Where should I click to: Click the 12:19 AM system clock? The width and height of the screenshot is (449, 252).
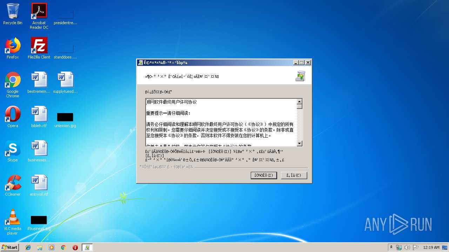pos(431,247)
